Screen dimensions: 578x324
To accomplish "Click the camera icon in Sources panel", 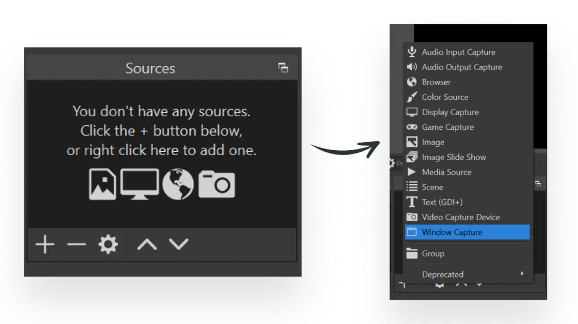I will [x=217, y=185].
